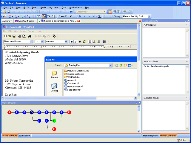Toggle the highlighted first view layout button
191x143 pixels.
(110, 12)
